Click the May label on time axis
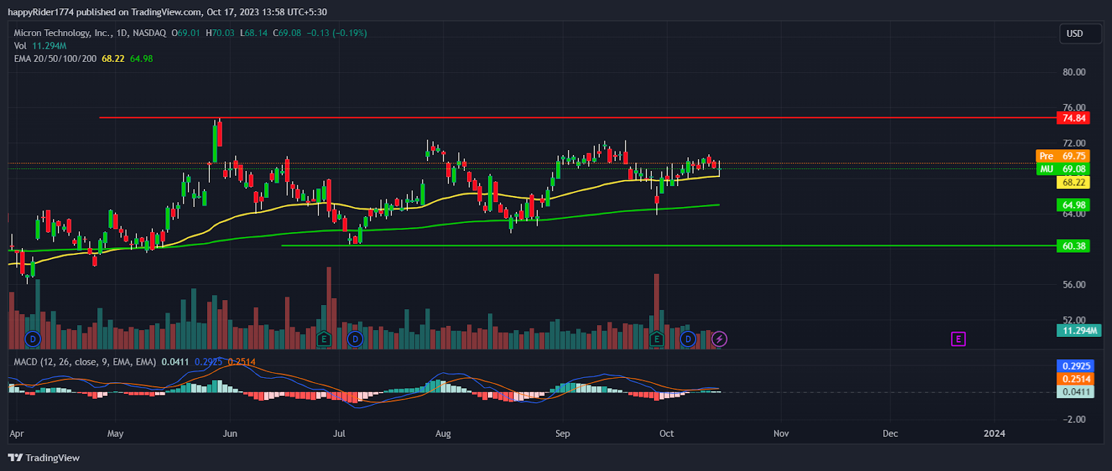Image resolution: width=1112 pixels, height=471 pixels. click(115, 433)
